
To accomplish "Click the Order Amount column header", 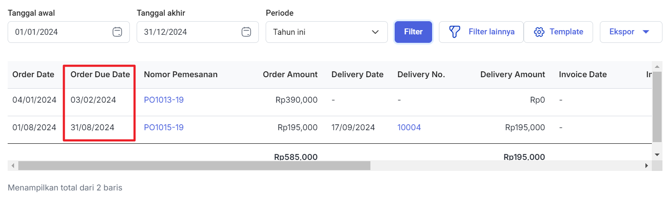I will [290, 75].
